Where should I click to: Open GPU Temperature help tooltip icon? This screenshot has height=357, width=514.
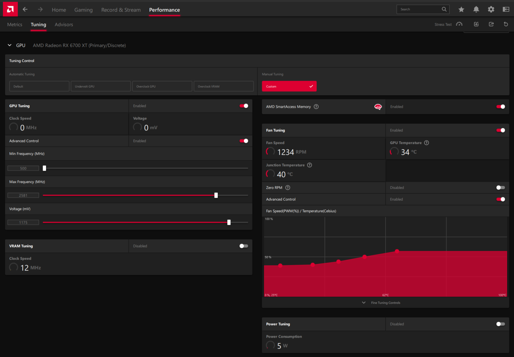(x=427, y=143)
